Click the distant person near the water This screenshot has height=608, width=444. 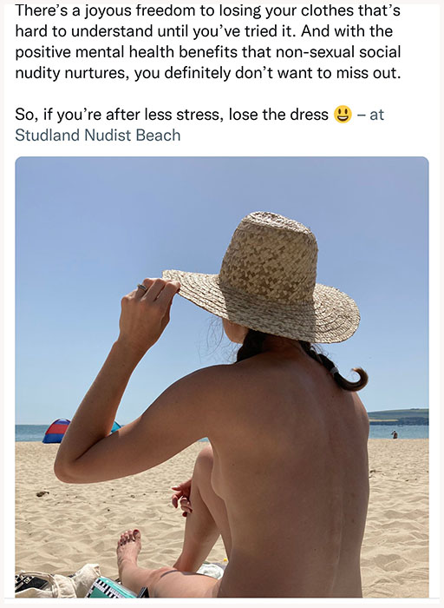click(x=395, y=434)
